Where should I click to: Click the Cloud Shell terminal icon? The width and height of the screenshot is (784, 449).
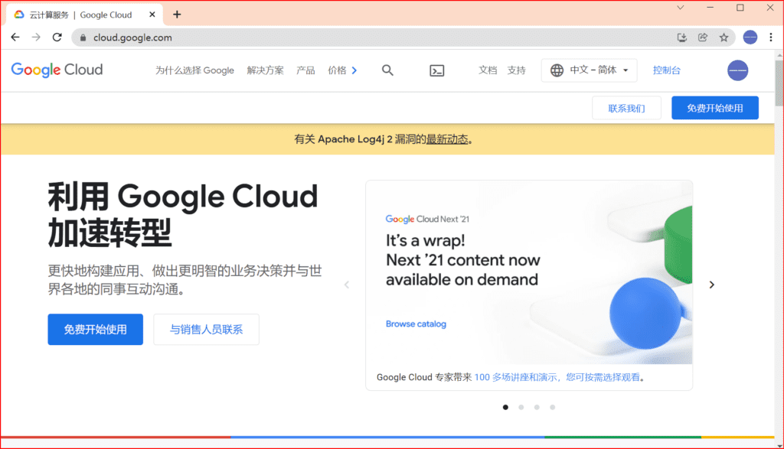[x=436, y=70]
